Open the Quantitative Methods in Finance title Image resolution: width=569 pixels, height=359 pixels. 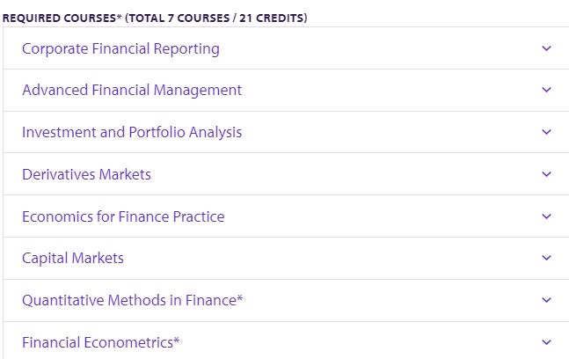point(128,300)
